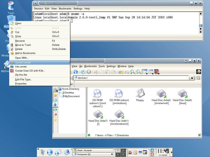Select the Bookmarks star in Konqueror sidebar

coord(56,95)
